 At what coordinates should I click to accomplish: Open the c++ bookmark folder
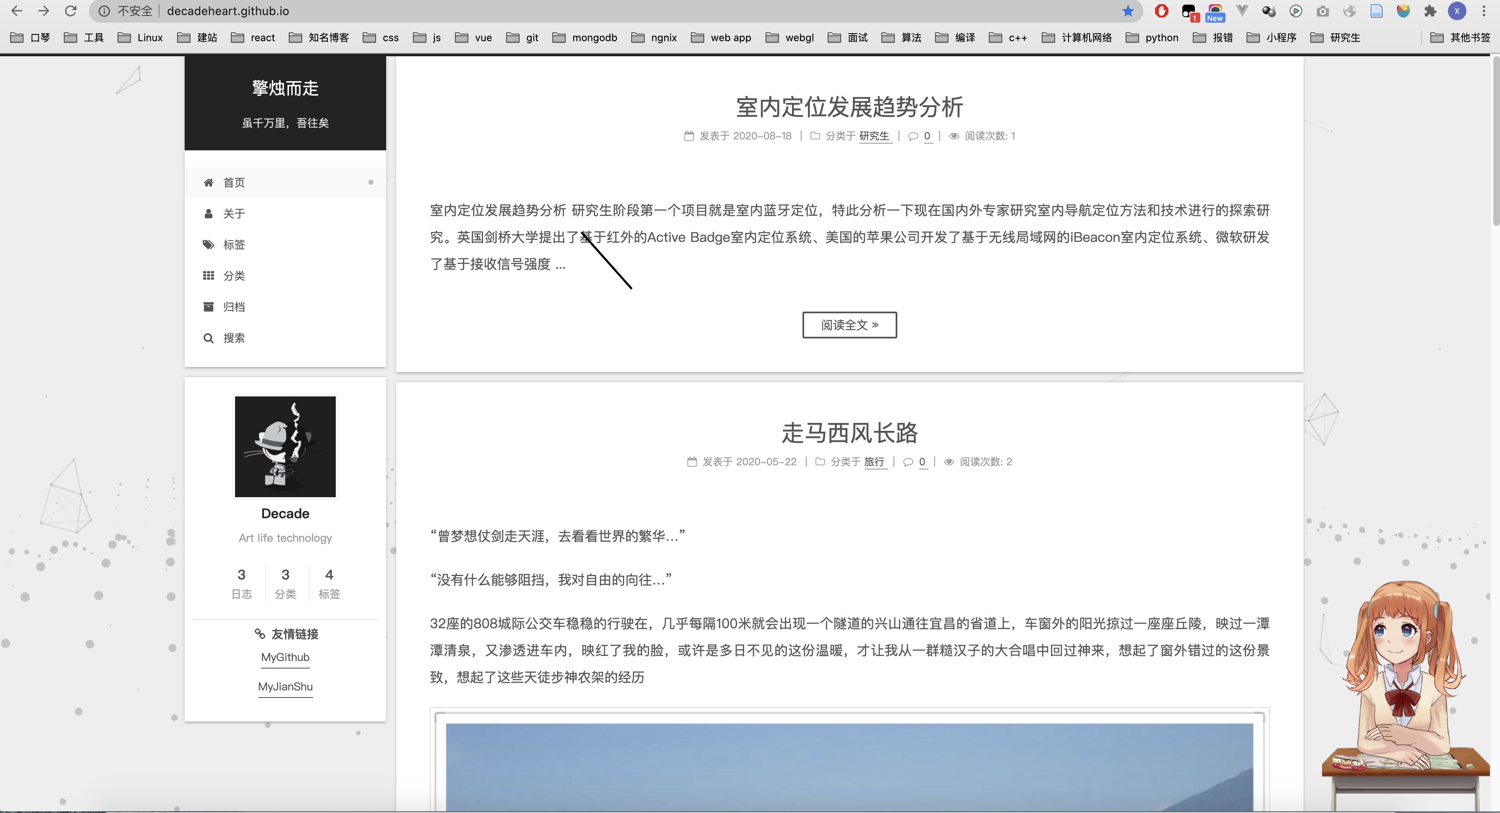tap(1008, 37)
